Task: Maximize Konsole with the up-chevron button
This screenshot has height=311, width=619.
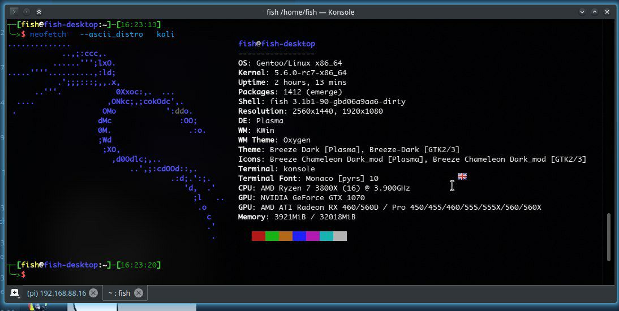Action: point(595,12)
